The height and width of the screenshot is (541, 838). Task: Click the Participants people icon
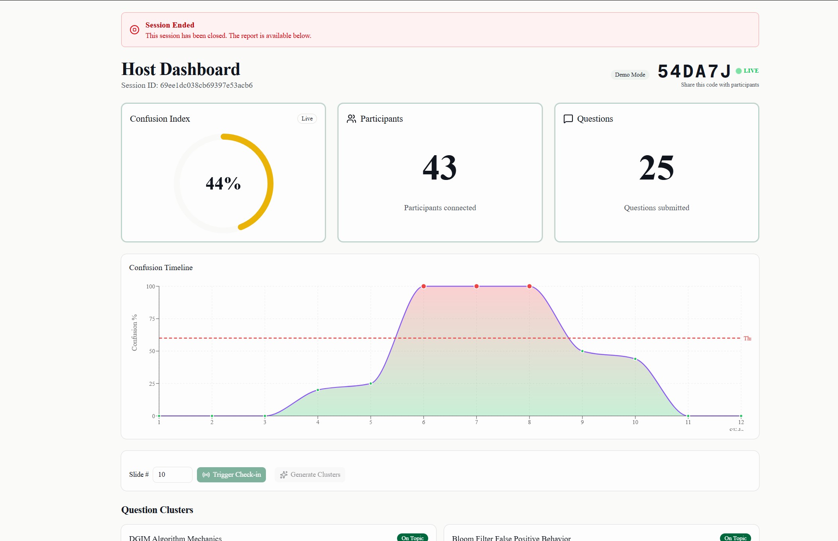[351, 119]
